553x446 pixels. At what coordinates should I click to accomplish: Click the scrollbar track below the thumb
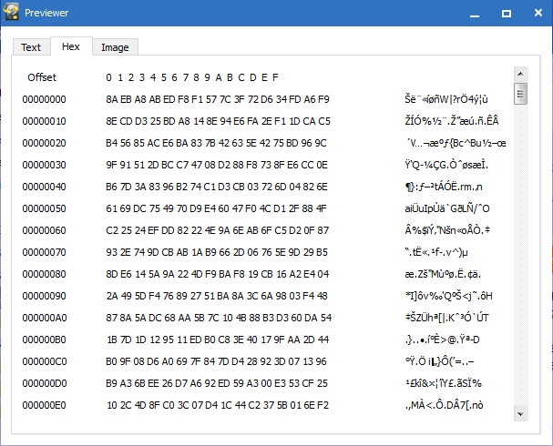click(x=520, y=256)
